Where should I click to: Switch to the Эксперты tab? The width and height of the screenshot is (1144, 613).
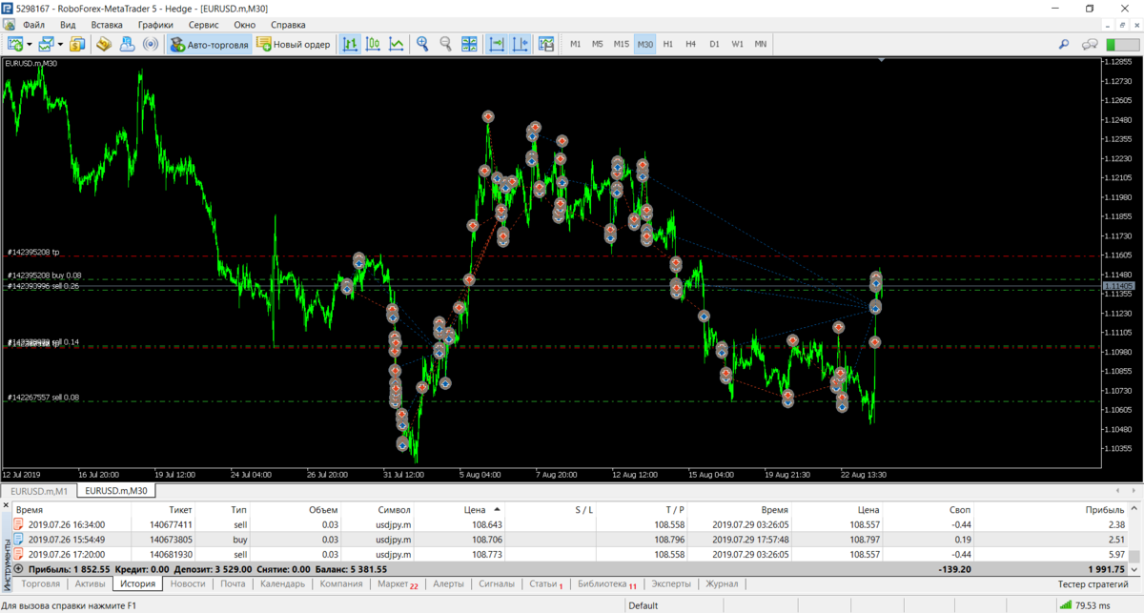tap(671, 583)
